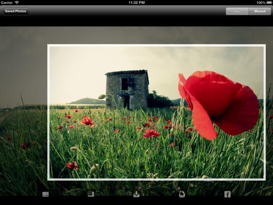This screenshot has height=205, width=273.
Task: Tap the 11:32 PM clock
Action: (136, 2)
